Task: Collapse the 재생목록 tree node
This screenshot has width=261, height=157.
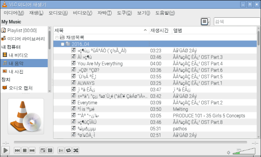Action: [57, 37]
